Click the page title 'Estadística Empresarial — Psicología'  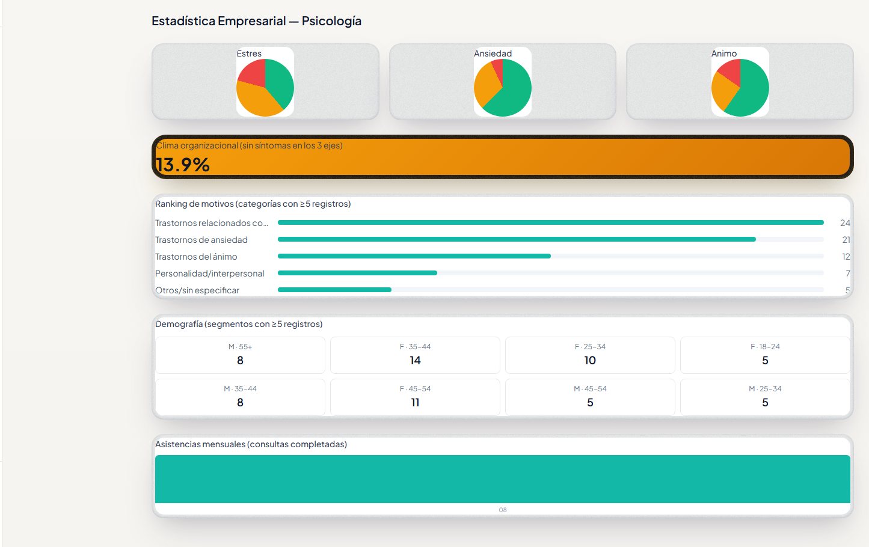(x=257, y=21)
